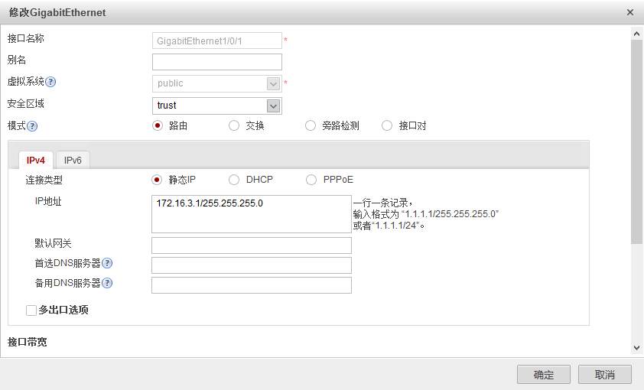Open help icon for 首选DNS服务器
The image size is (644, 390).
108,264
